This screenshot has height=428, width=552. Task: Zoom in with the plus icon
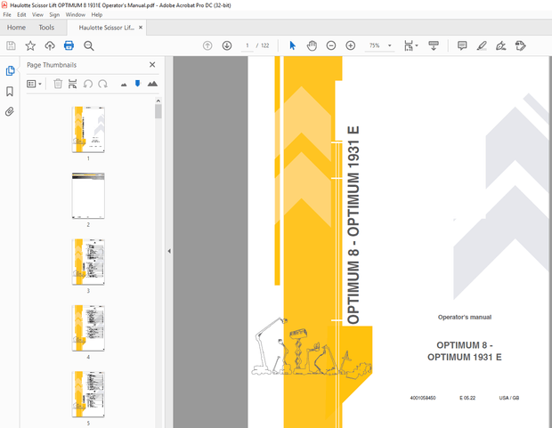[x=351, y=45]
